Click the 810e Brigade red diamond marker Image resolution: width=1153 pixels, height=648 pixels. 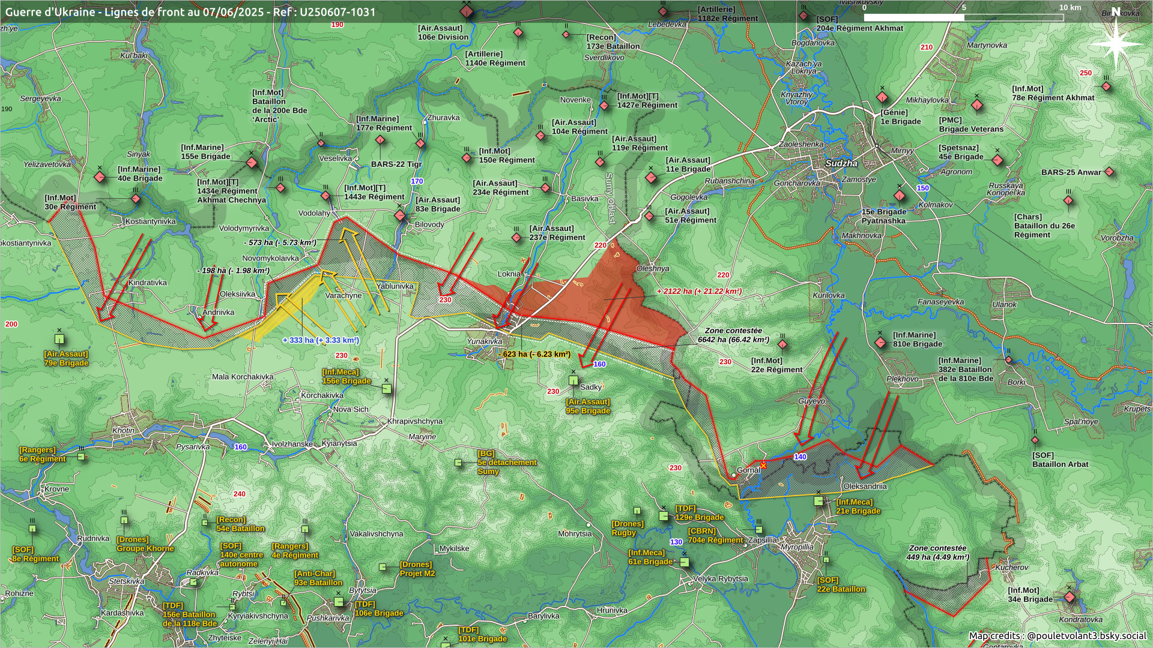880,343
